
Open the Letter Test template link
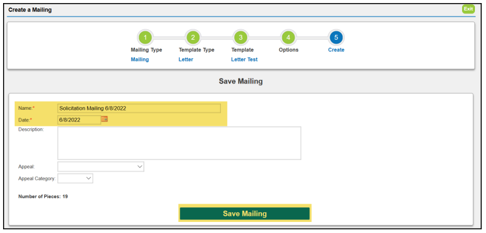coord(244,59)
